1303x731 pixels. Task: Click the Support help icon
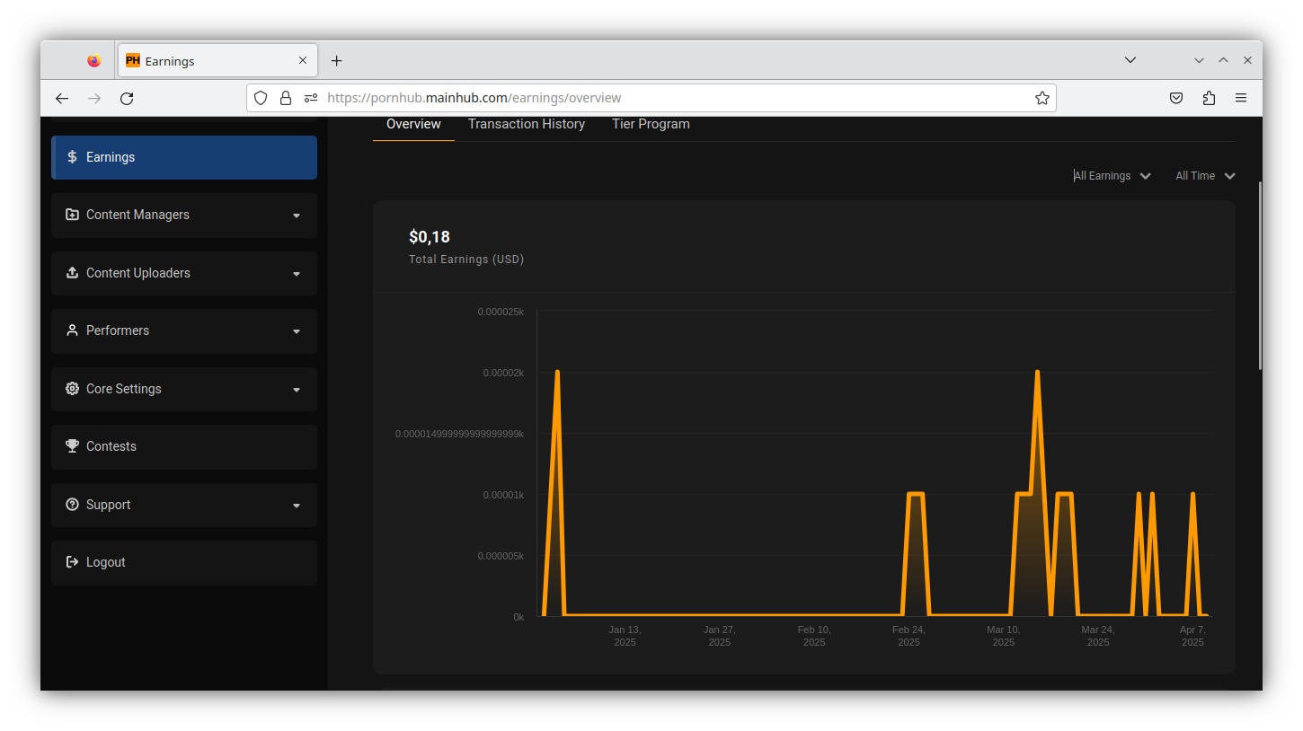click(x=72, y=504)
